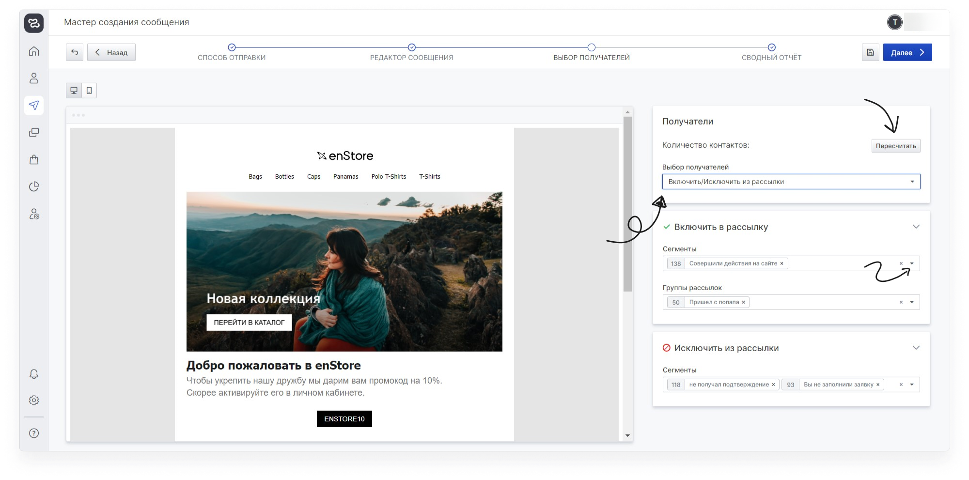Screen dimensions: 969x480
Task: Click the Caps link in email preview
Action: [x=314, y=177]
